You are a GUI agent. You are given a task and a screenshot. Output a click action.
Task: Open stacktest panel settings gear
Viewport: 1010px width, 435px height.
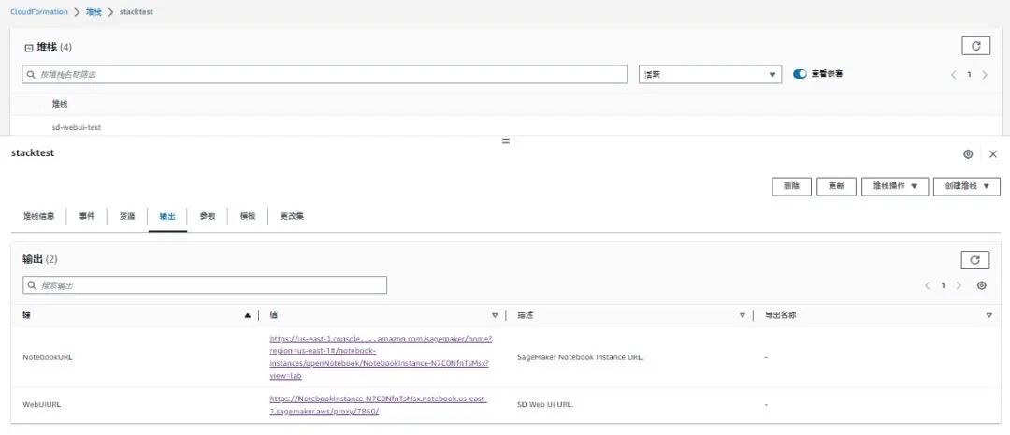point(968,154)
